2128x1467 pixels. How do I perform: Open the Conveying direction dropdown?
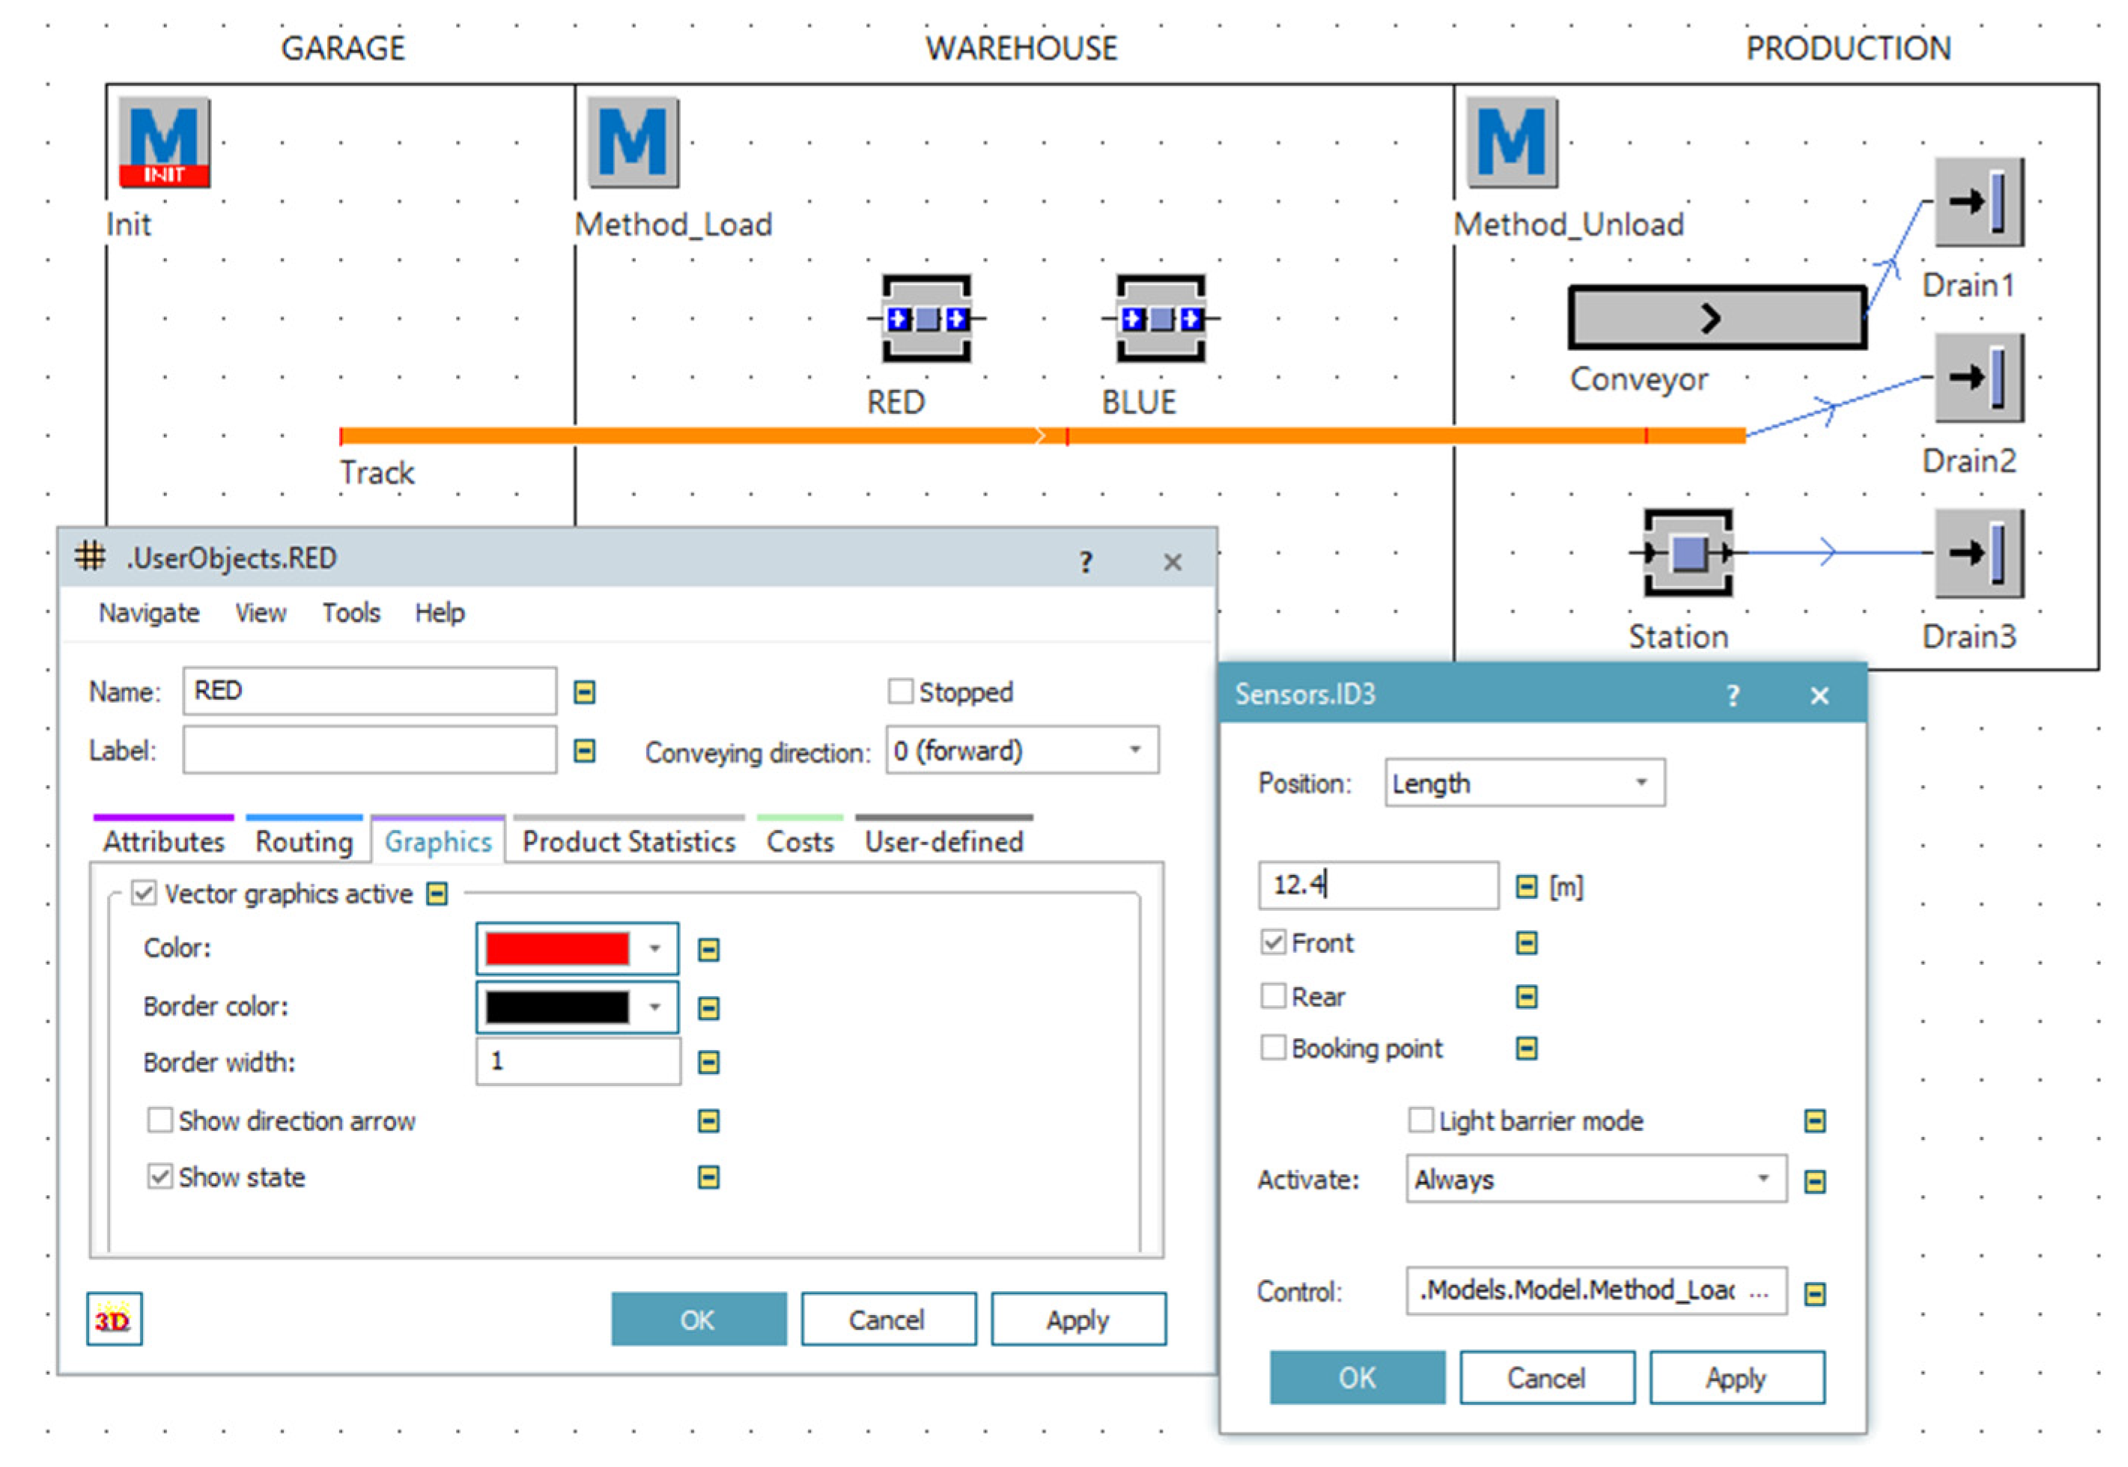[x=1021, y=751]
